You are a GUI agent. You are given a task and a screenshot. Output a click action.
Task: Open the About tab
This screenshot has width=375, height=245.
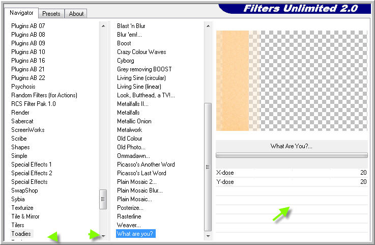coord(76,14)
